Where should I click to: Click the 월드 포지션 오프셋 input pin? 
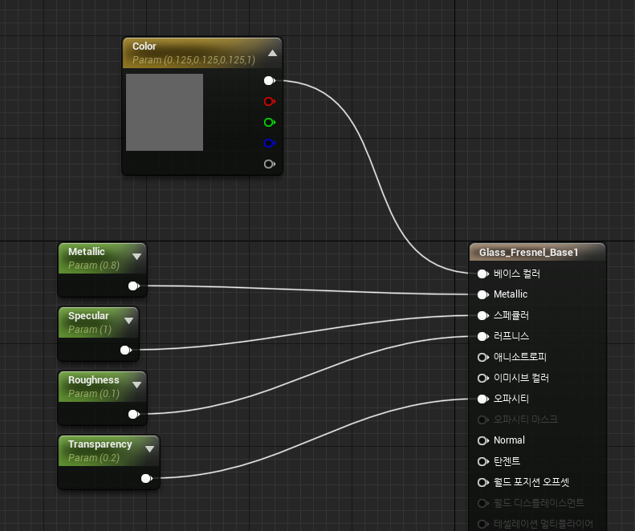(x=482, y=482)
